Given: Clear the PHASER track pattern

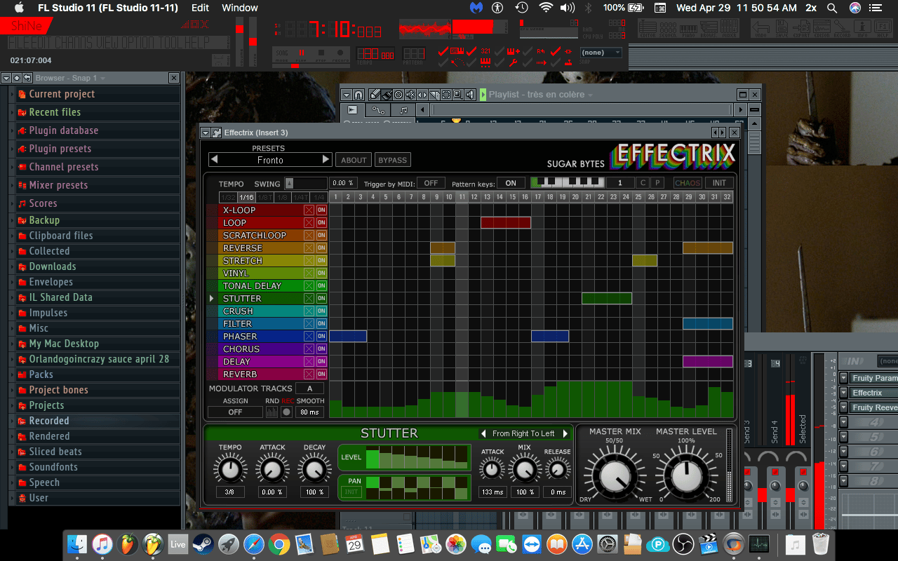Looking at the screenshot, I should [x=309, y=337].
